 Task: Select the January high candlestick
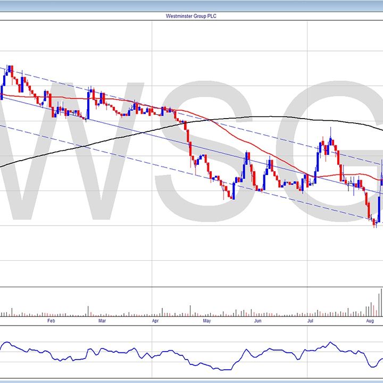click(9, 69)
